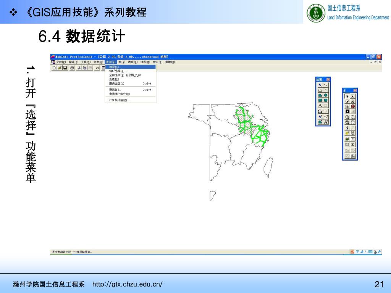Image resolution: width=391 pixels, height=293 pixels.
Task: Click the Open folder icon in toolbar
Action: click(60, 68)
